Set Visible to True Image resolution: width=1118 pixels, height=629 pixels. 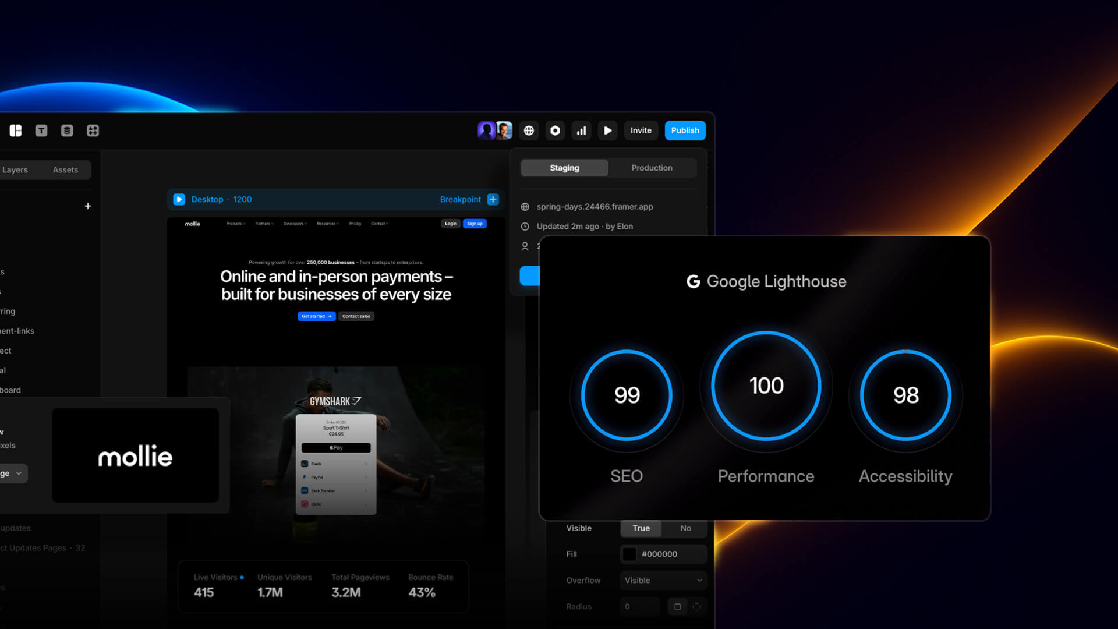point(641,528)
